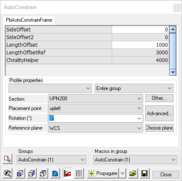
Task: Select the cube with top face highlighted
Action: click(x=43, y=173)
